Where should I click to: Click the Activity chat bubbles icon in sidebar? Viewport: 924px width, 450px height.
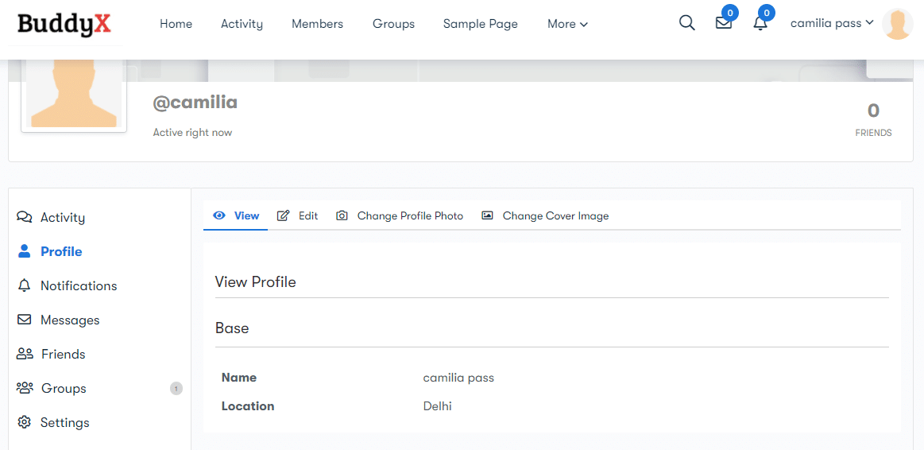pyautogui.click(x=24, y=217)
